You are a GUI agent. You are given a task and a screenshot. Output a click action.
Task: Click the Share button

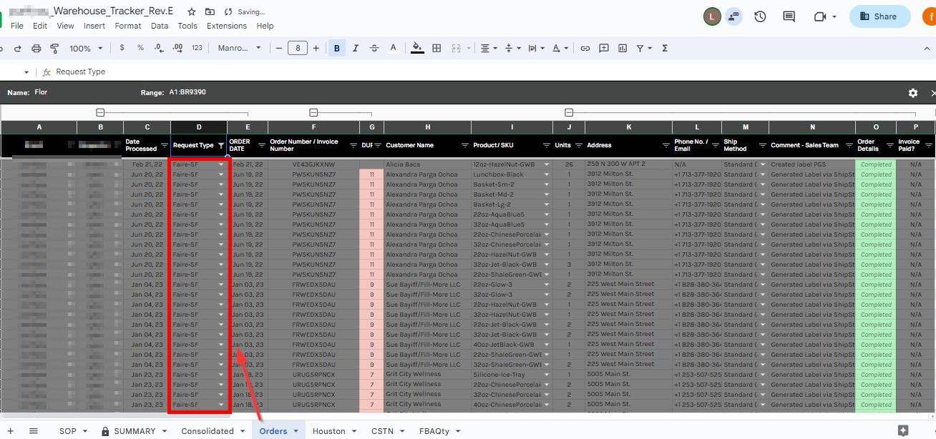tap(879, 16)
